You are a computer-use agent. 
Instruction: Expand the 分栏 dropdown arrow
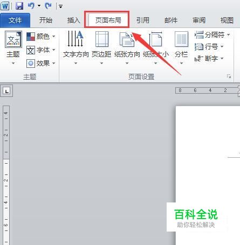click(x=181, y=63)
